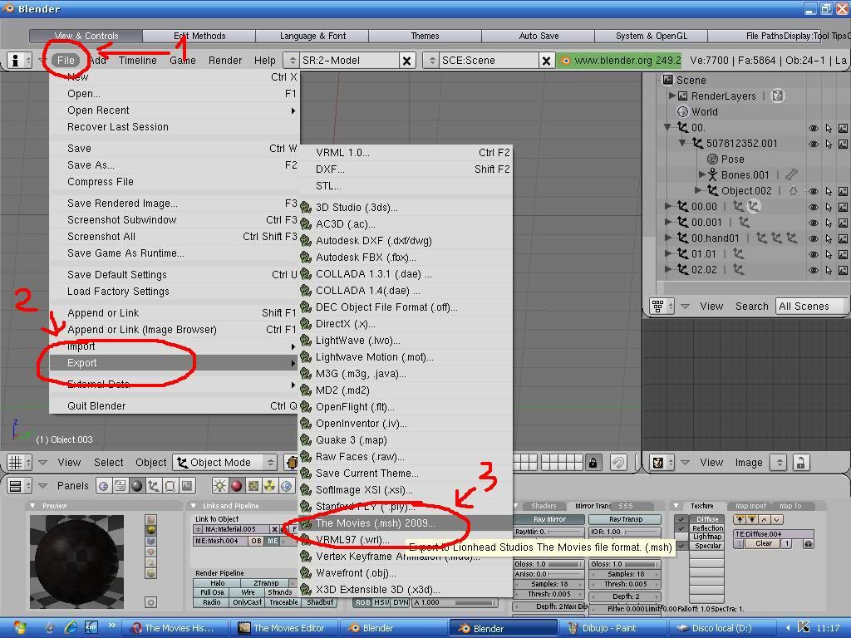Click the RenderLayers pass icon
This screenshot has height=638, width=851.
pyautogui.click(x=778, y=96)
